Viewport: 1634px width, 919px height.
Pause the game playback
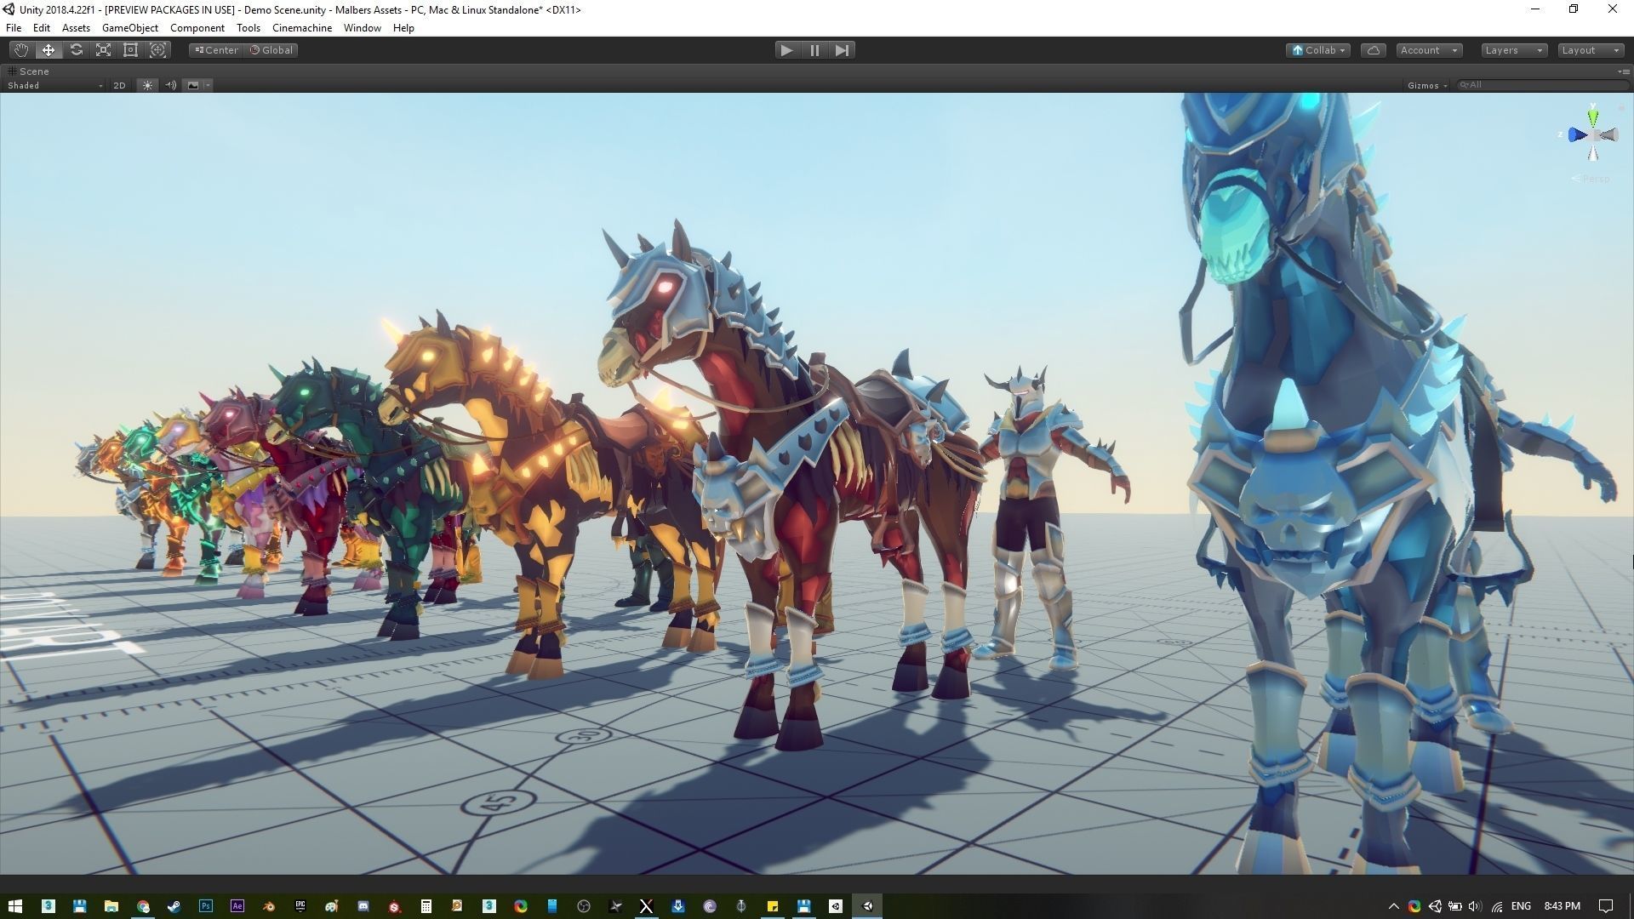coord(814,50)
